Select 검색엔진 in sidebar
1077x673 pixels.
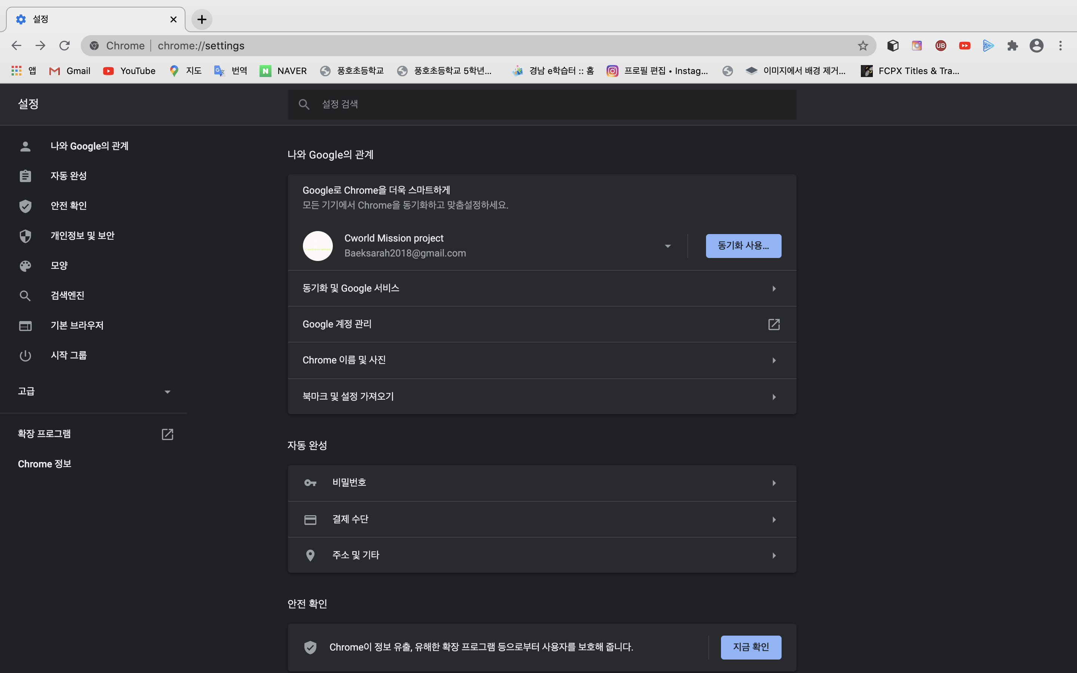pyautogui.click(x=67, y=295)
